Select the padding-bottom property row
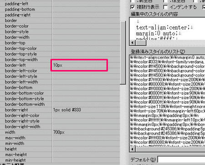Image resolution: width=205 pixels, height=165 pixels. tap(60, 10)
